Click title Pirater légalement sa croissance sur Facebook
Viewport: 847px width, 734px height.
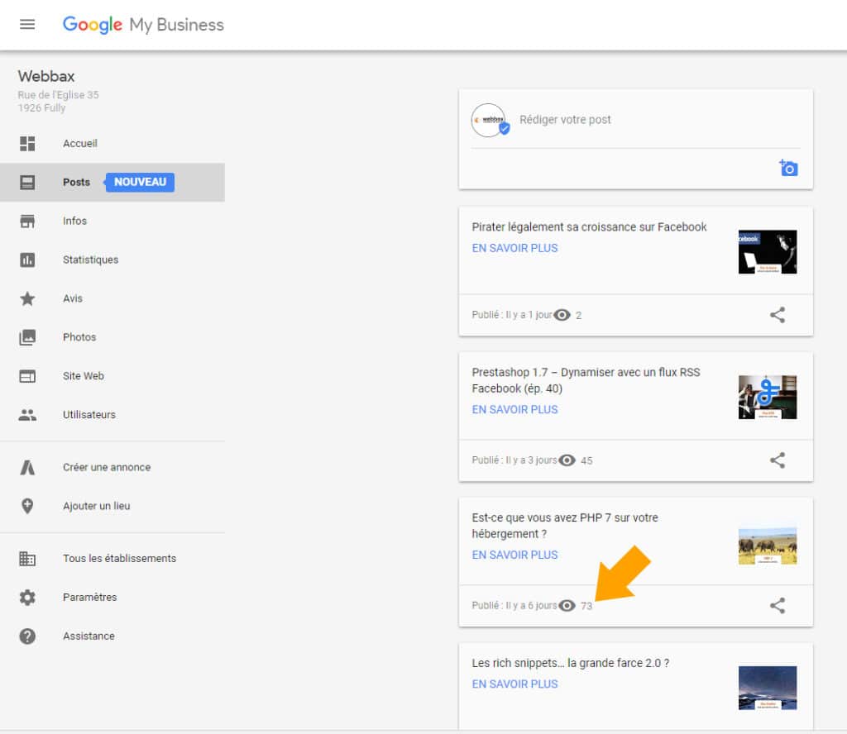589,227
